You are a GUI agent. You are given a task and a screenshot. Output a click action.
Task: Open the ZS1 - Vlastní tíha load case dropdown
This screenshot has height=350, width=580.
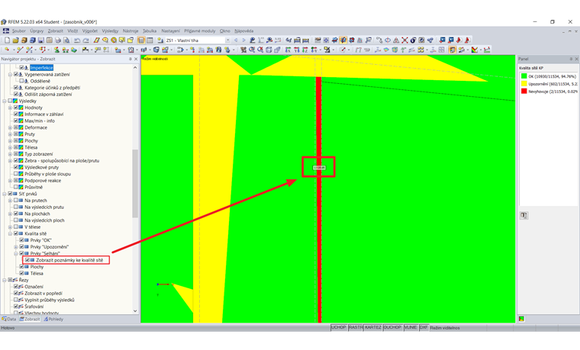(x=227, y=40)
